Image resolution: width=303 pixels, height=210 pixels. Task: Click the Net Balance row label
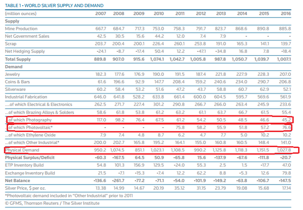[x=18, y=180]
